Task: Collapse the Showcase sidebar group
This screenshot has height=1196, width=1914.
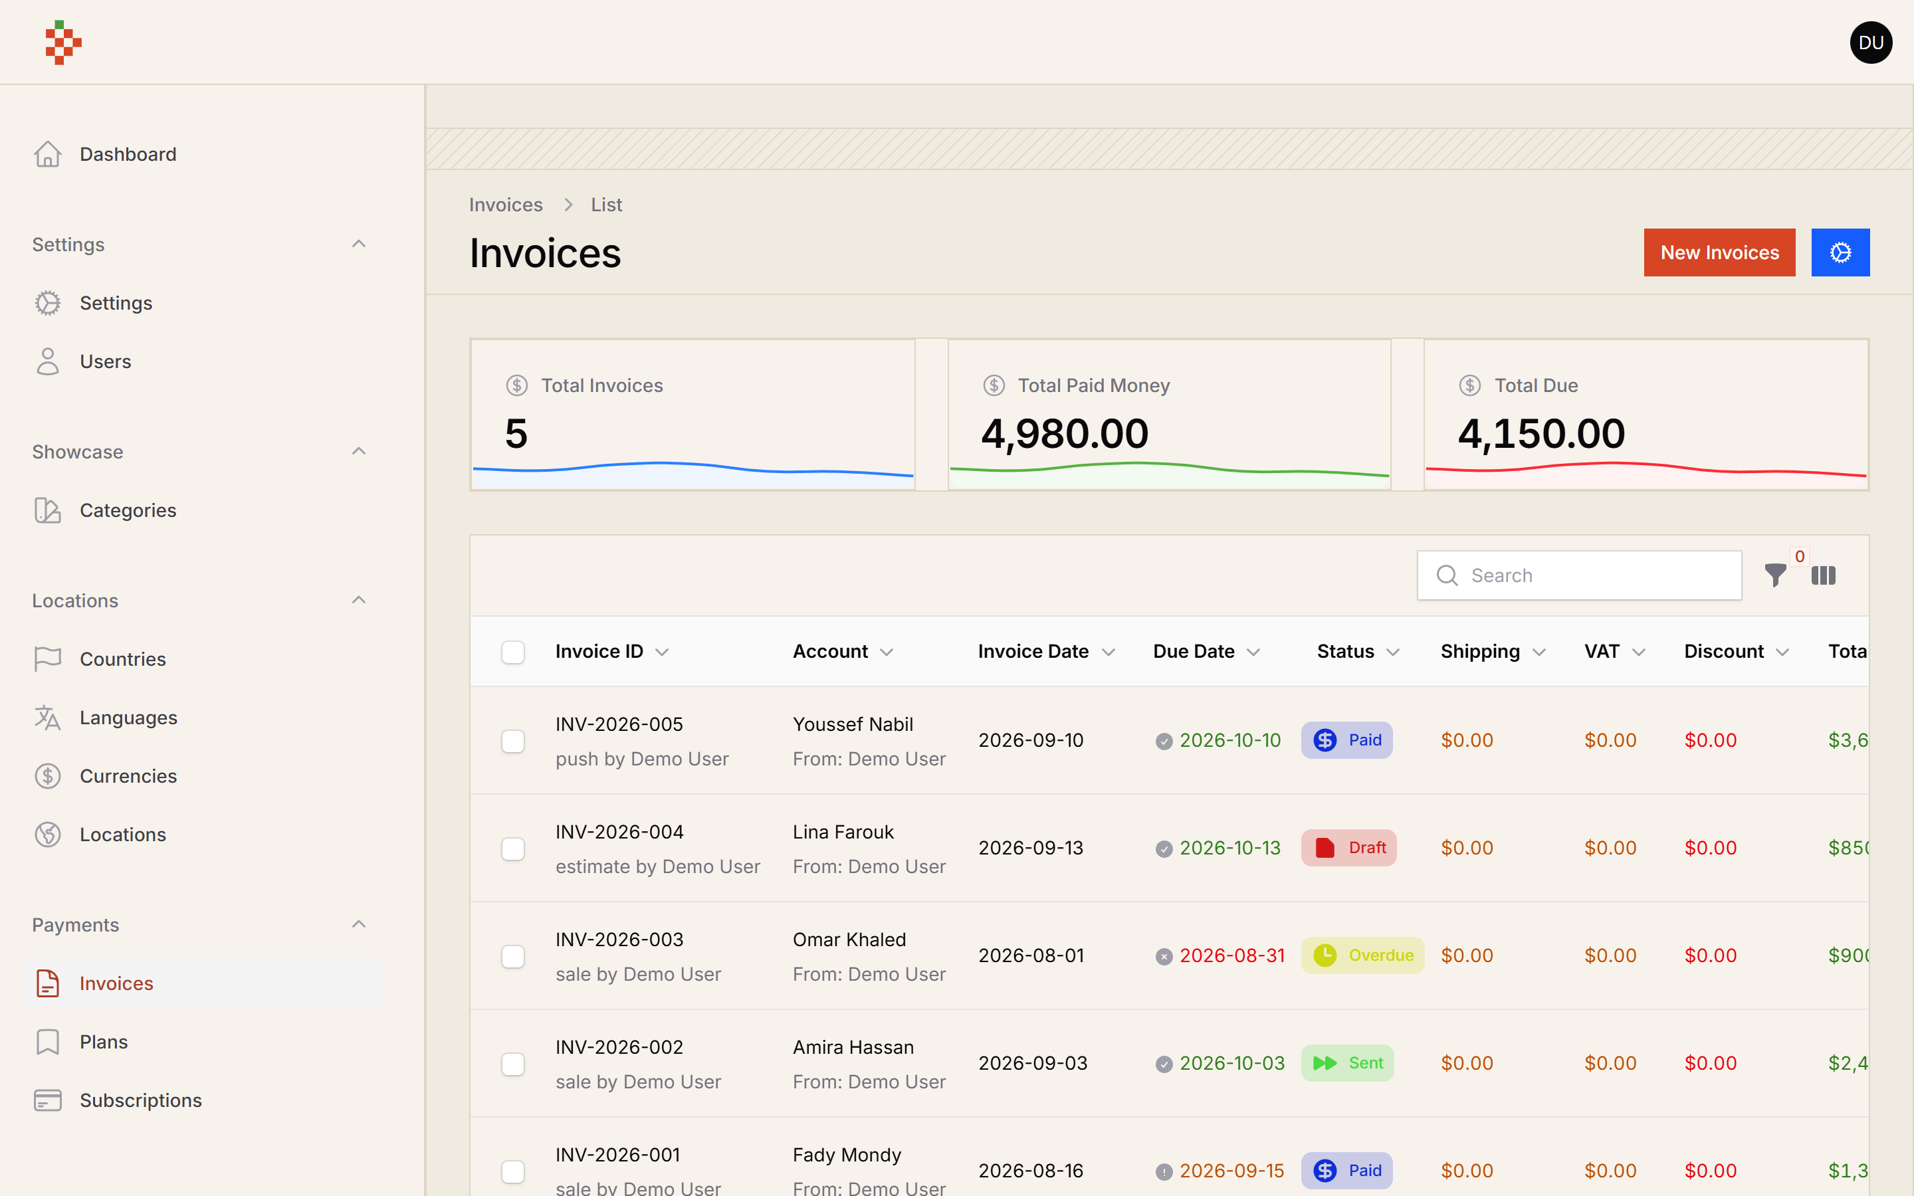Action: pyautogui.click(x=358, y=452)
